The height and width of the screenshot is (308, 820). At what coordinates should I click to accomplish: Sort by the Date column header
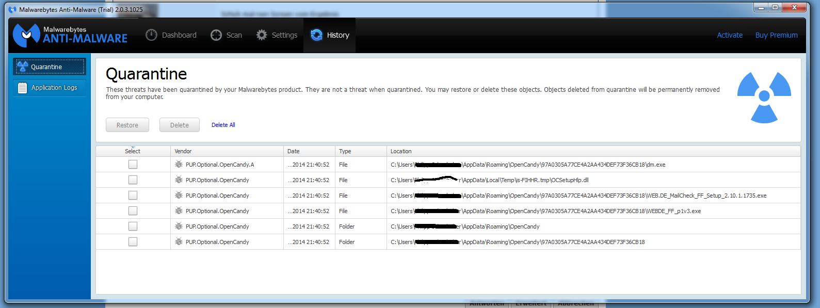point(310,151)
